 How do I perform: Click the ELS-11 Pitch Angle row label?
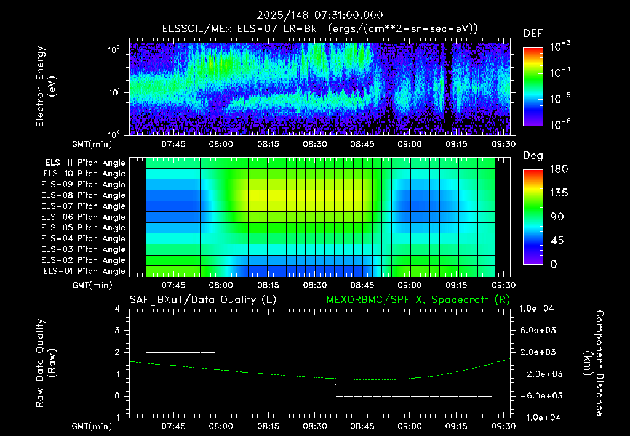point(85,163)
